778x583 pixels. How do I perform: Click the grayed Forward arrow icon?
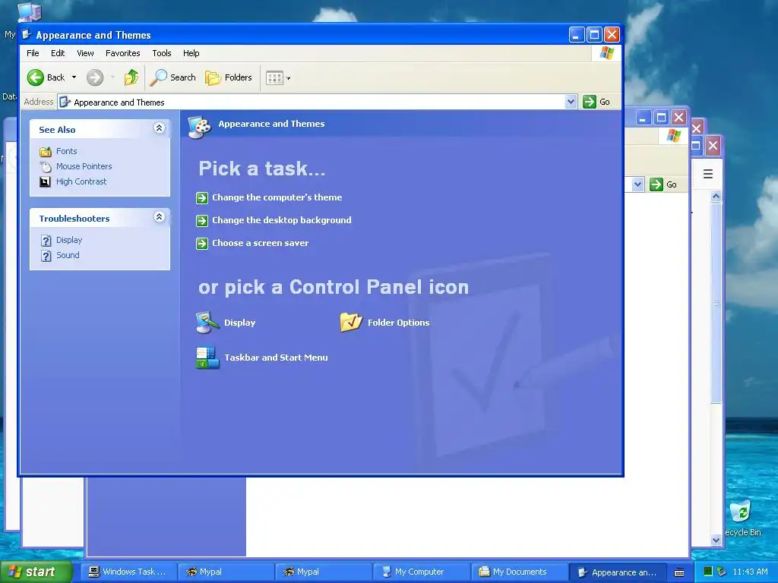click(95, 77)
